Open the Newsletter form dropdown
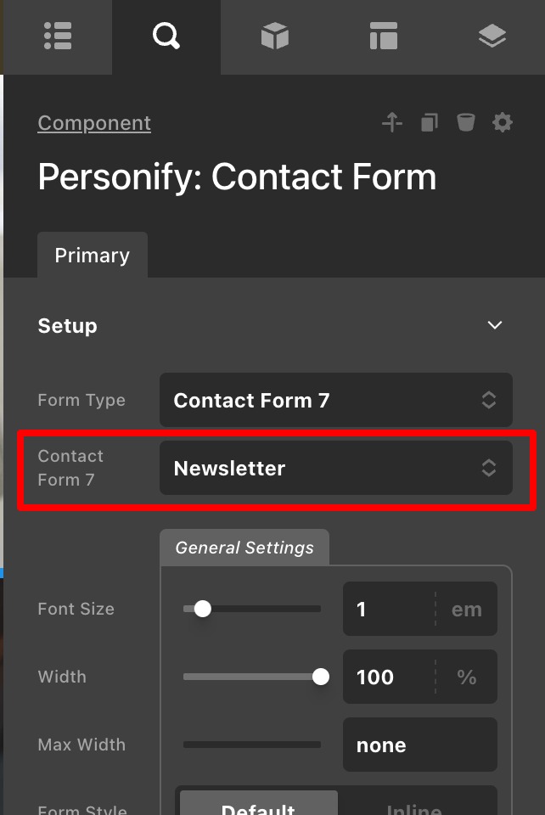This screenshot has height=815, width=545. [x=336, y=468]
